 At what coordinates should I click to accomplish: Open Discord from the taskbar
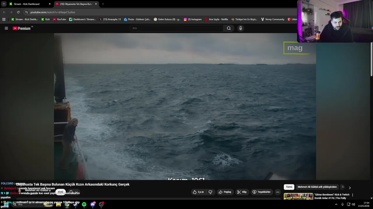point(93,204)
